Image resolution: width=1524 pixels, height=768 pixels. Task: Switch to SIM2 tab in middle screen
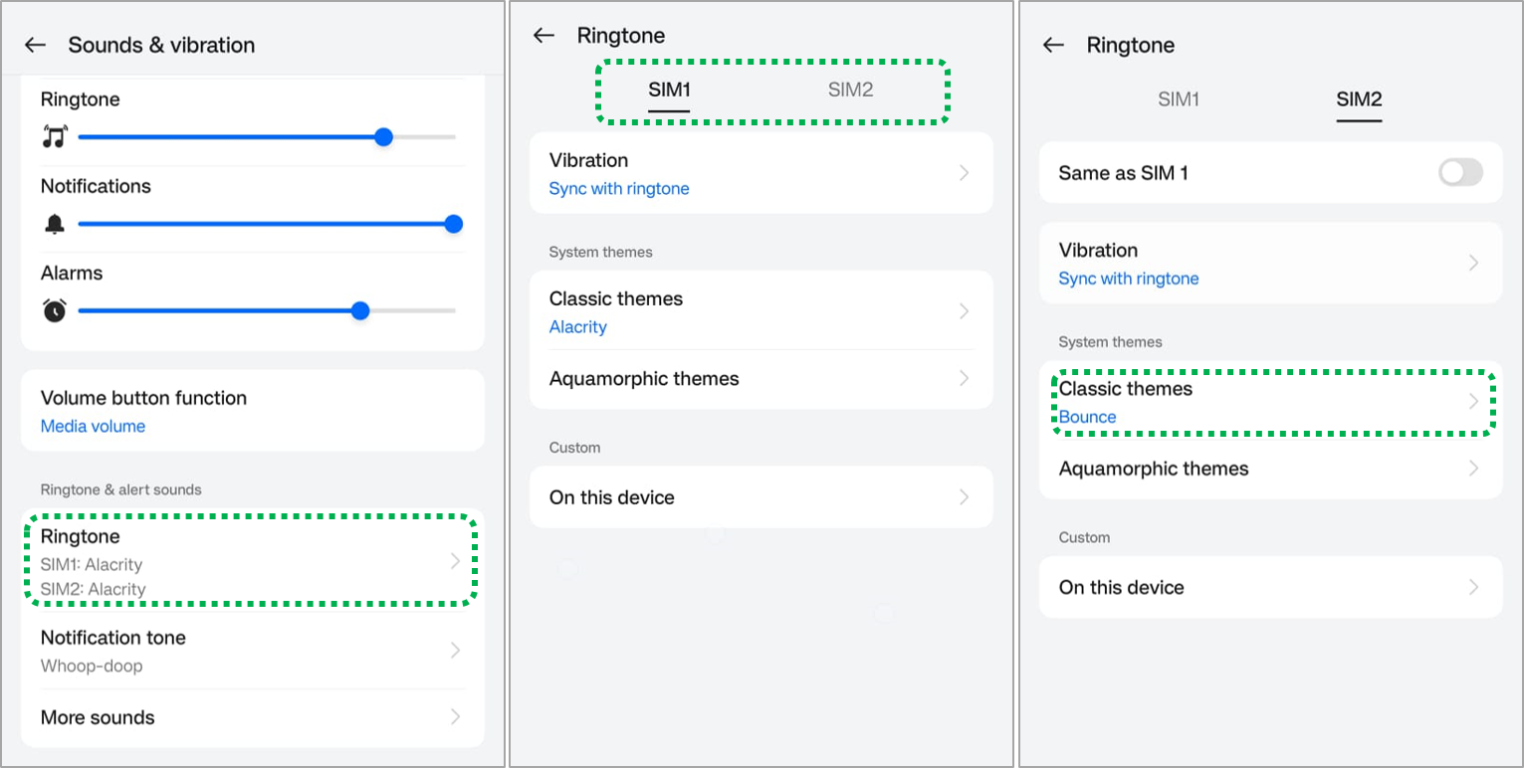[850, 91]
